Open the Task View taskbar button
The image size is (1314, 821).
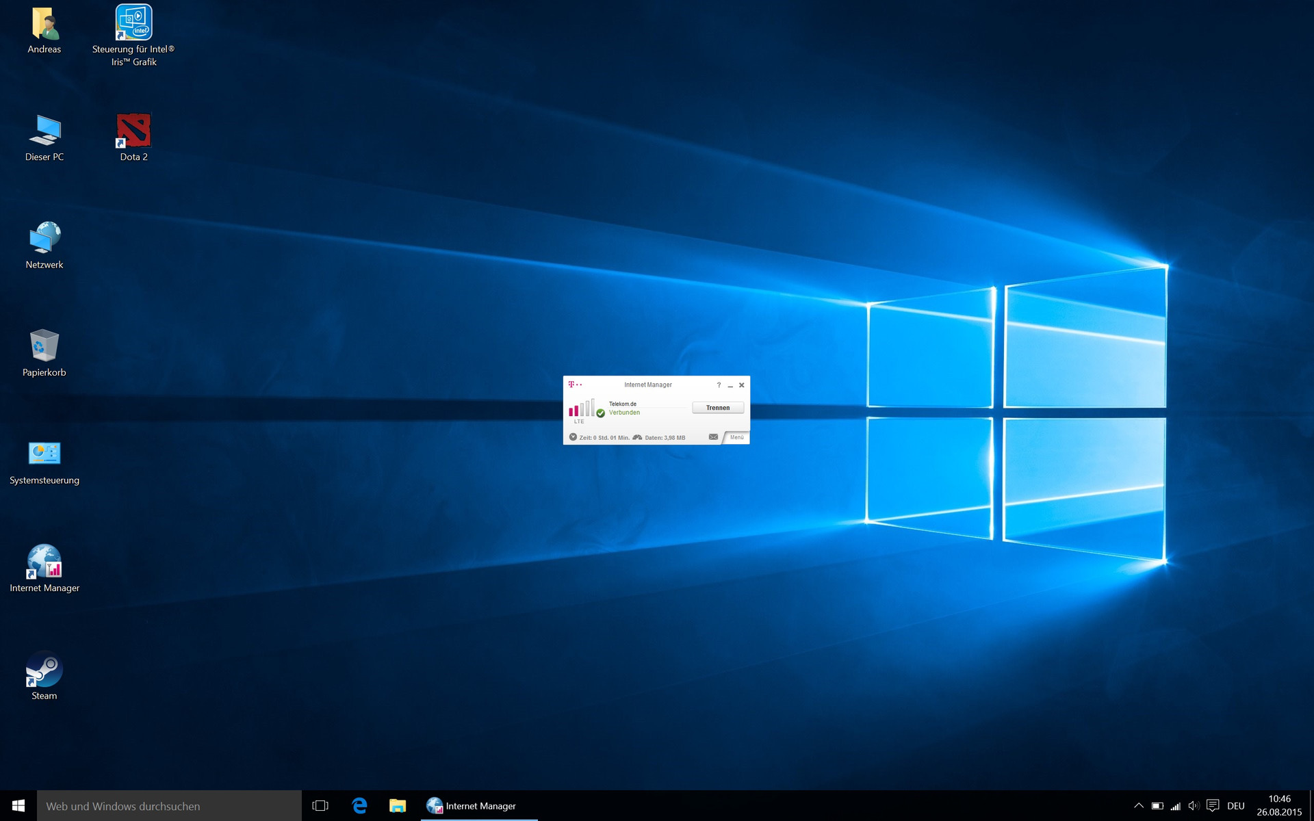click(x=320, y=806)
